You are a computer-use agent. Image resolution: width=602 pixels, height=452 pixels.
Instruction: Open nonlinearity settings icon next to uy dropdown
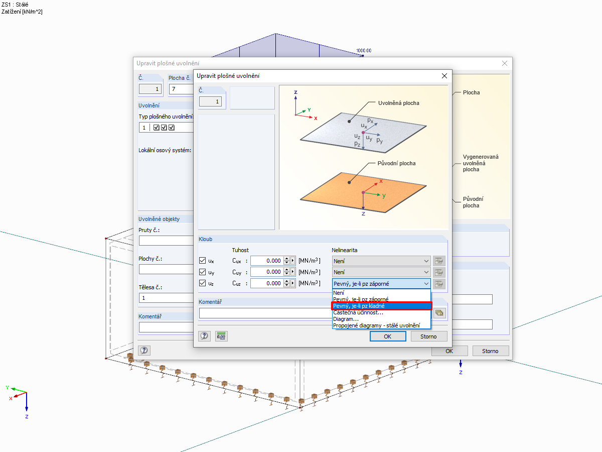pyautogui.click(x=439, y=272)
